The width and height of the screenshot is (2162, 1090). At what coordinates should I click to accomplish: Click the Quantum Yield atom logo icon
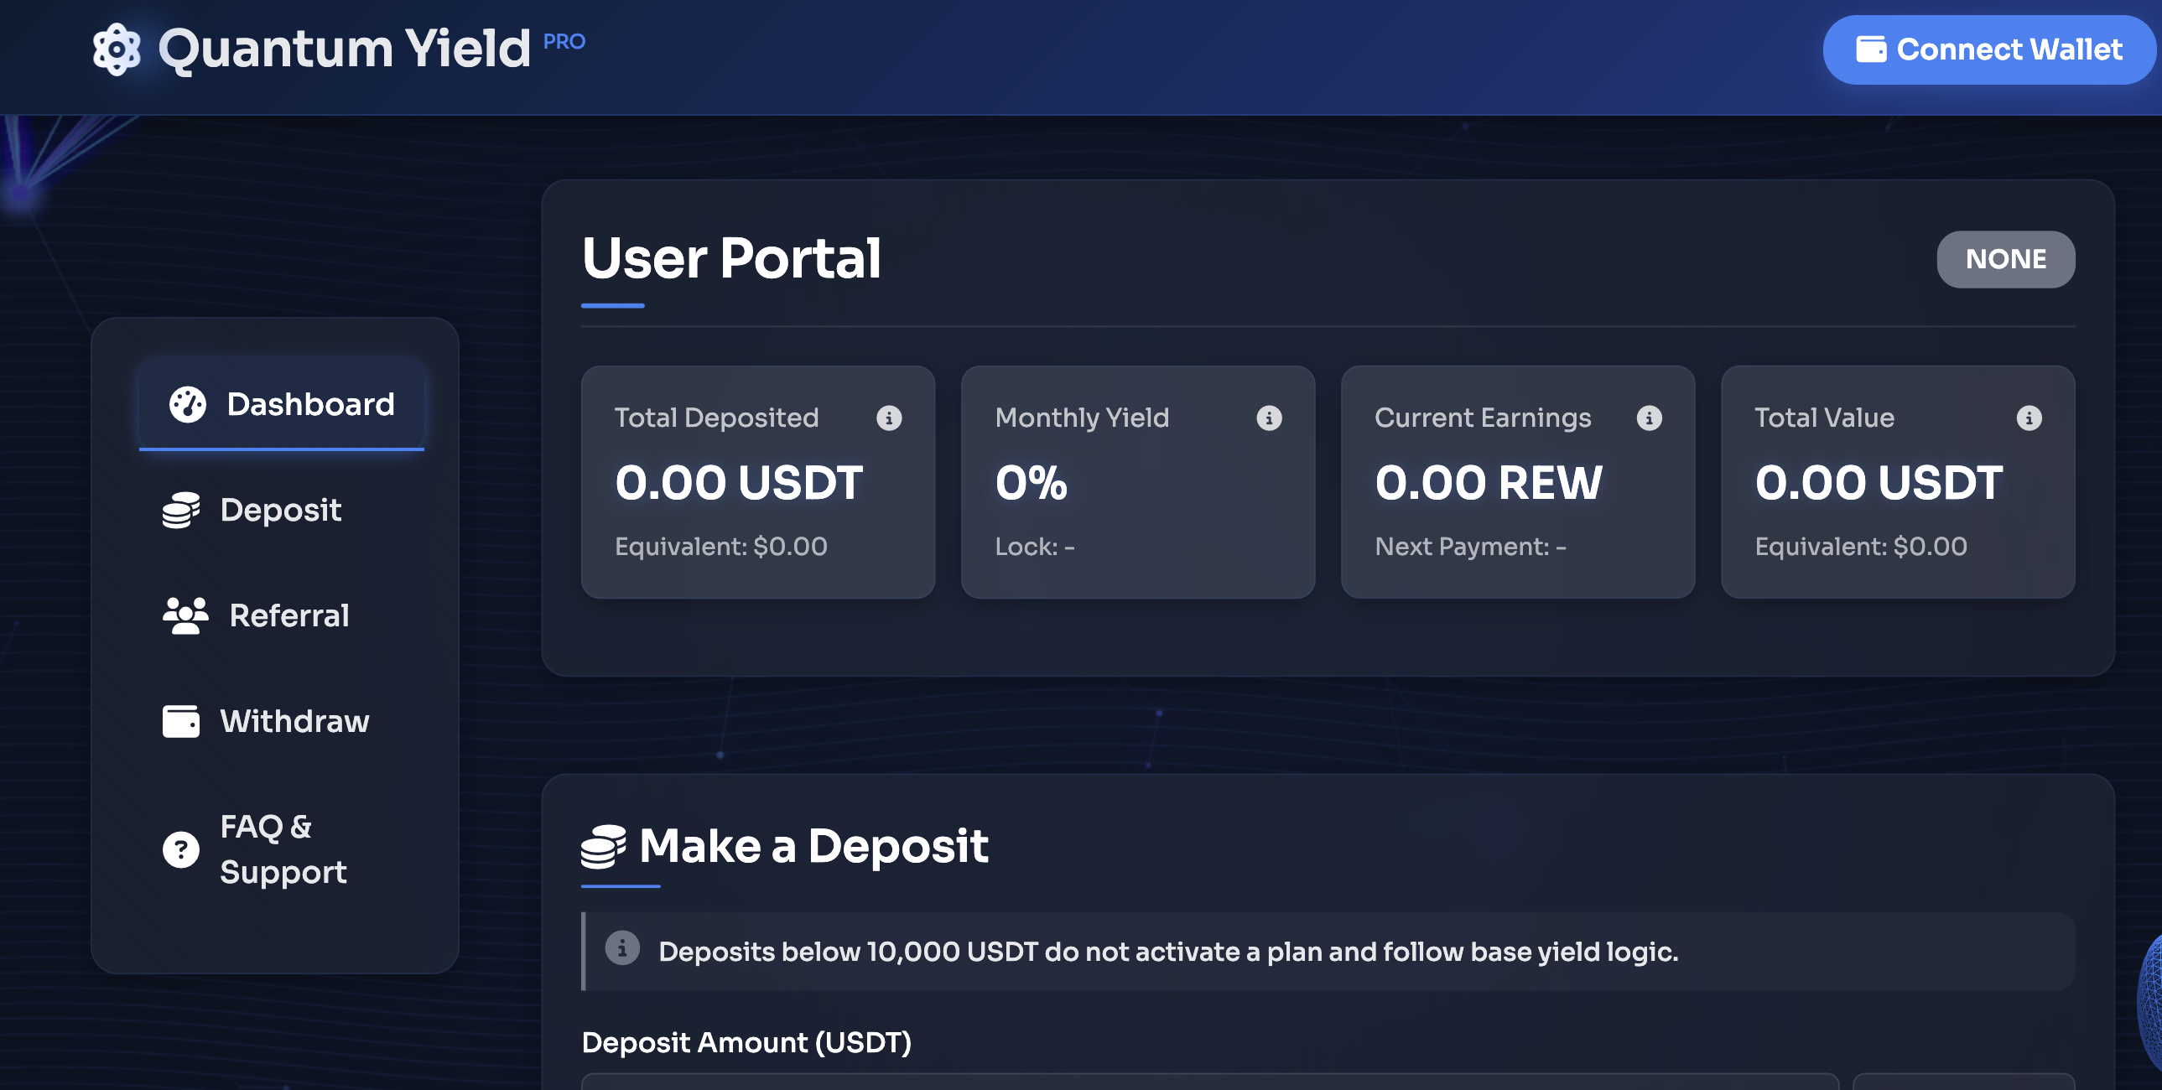click(117, 49)
